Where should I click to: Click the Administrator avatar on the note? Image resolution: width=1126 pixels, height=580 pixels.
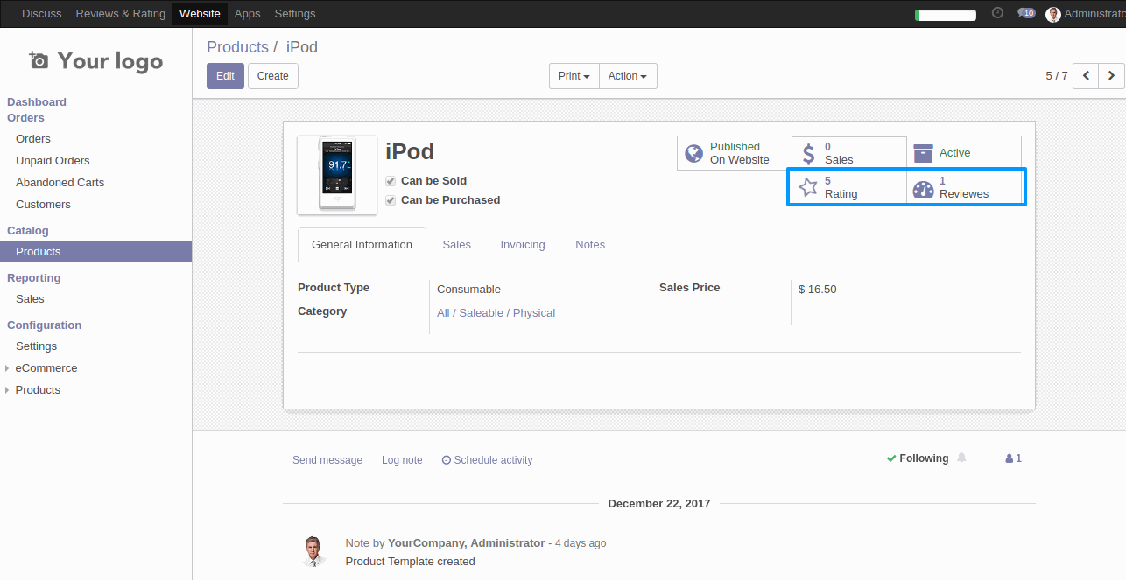coord(314,551)
